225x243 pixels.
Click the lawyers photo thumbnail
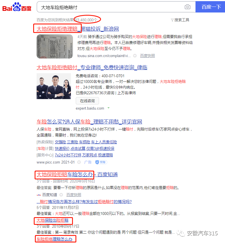point(54,86)
